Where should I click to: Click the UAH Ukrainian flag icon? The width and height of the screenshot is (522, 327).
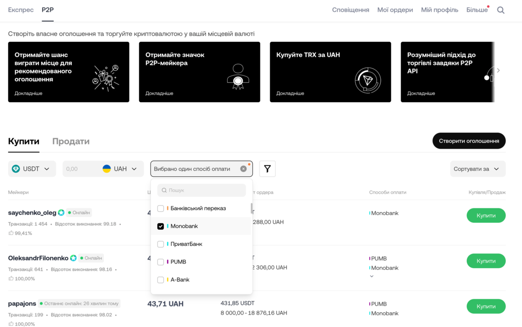pyautogui.click(x=106, y=169)
